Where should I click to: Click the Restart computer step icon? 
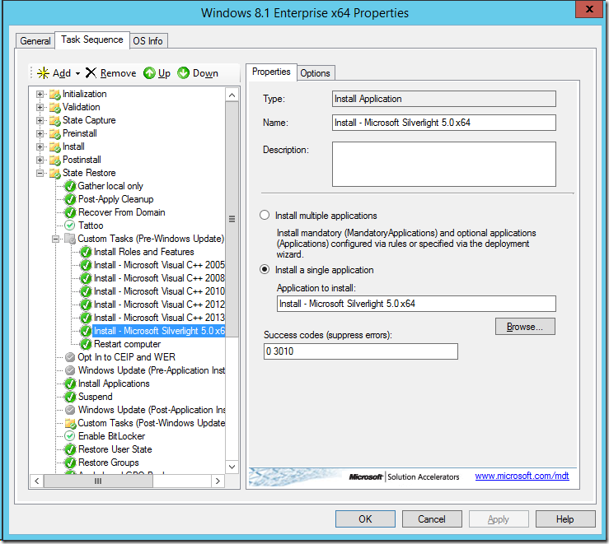tap(86, 344)
